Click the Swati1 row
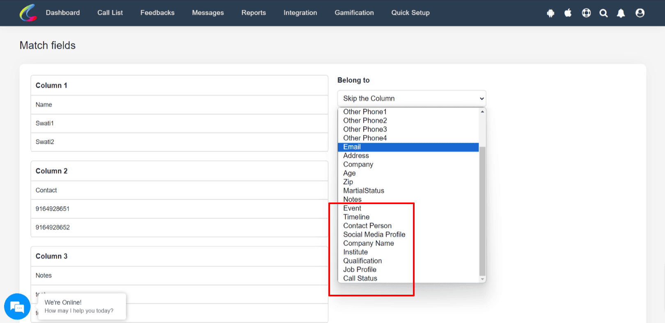Image resolution: width=665 pixels, height=323 pixels. coord(179,123)
